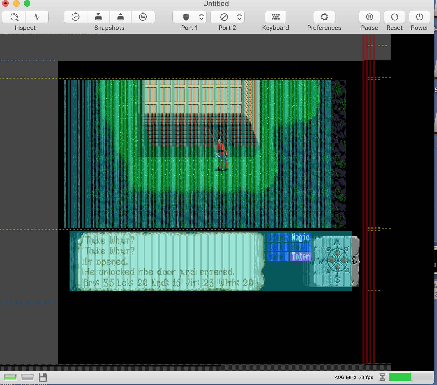Click the 'It opened.' message line
Viewport: 437px width, 385px height.
click(106, 262)
